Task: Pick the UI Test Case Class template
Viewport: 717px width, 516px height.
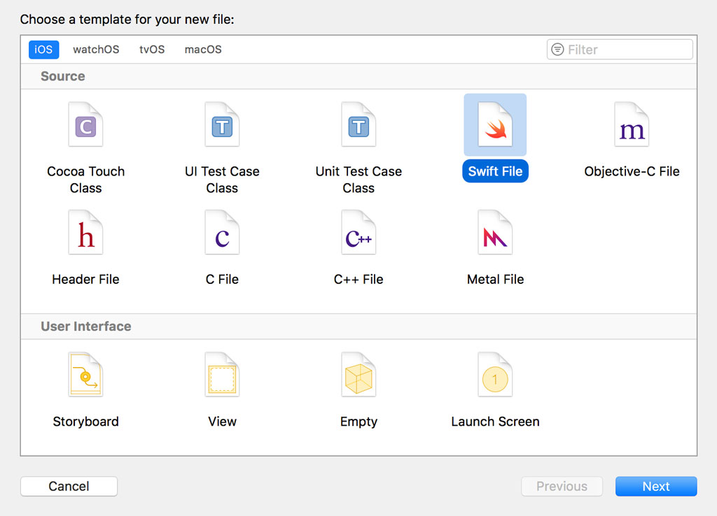Action: (x=222, y=124)
